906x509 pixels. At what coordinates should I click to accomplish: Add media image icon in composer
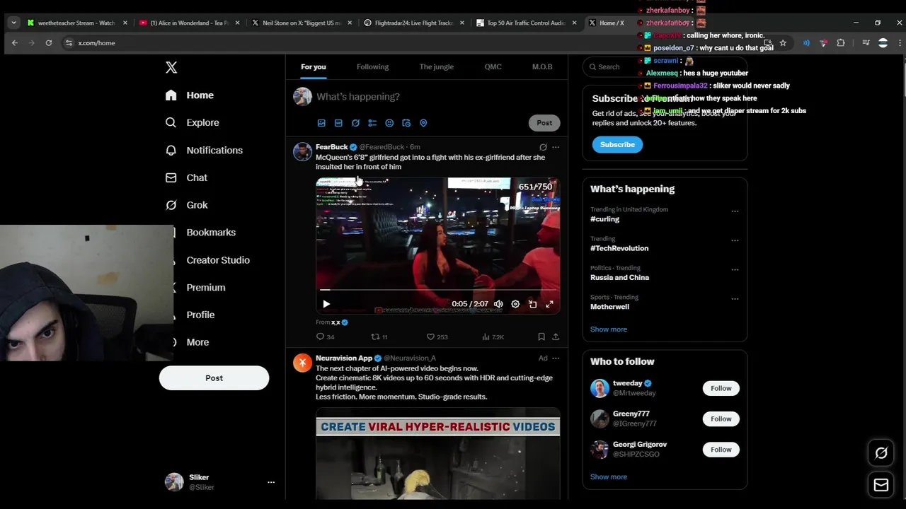click(321, 123)
